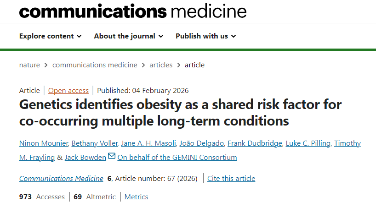376x213 pixels.
Task: Navigate to the articles breadcrumb
Action: point(161,65)
